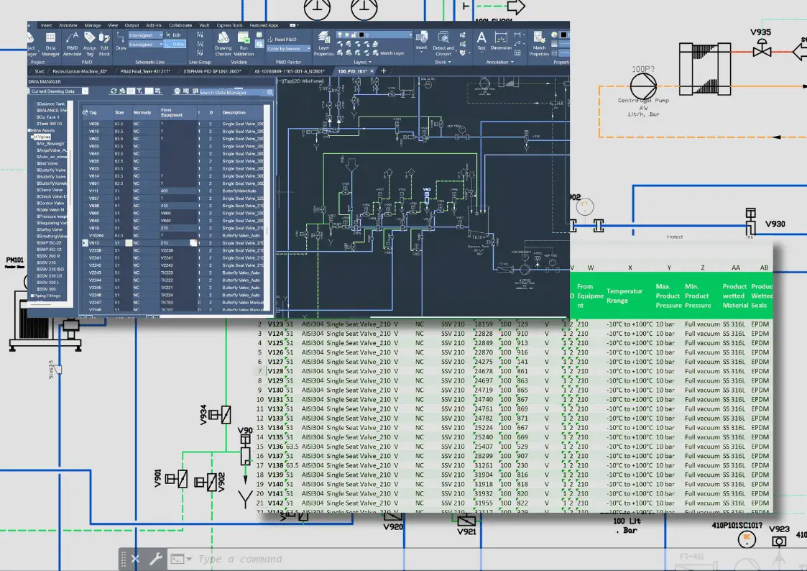This screenshot has height=571, width=807.
Task: Click the Data Manager filter icon
Action: pyautogui.click(x=139, y=91)
